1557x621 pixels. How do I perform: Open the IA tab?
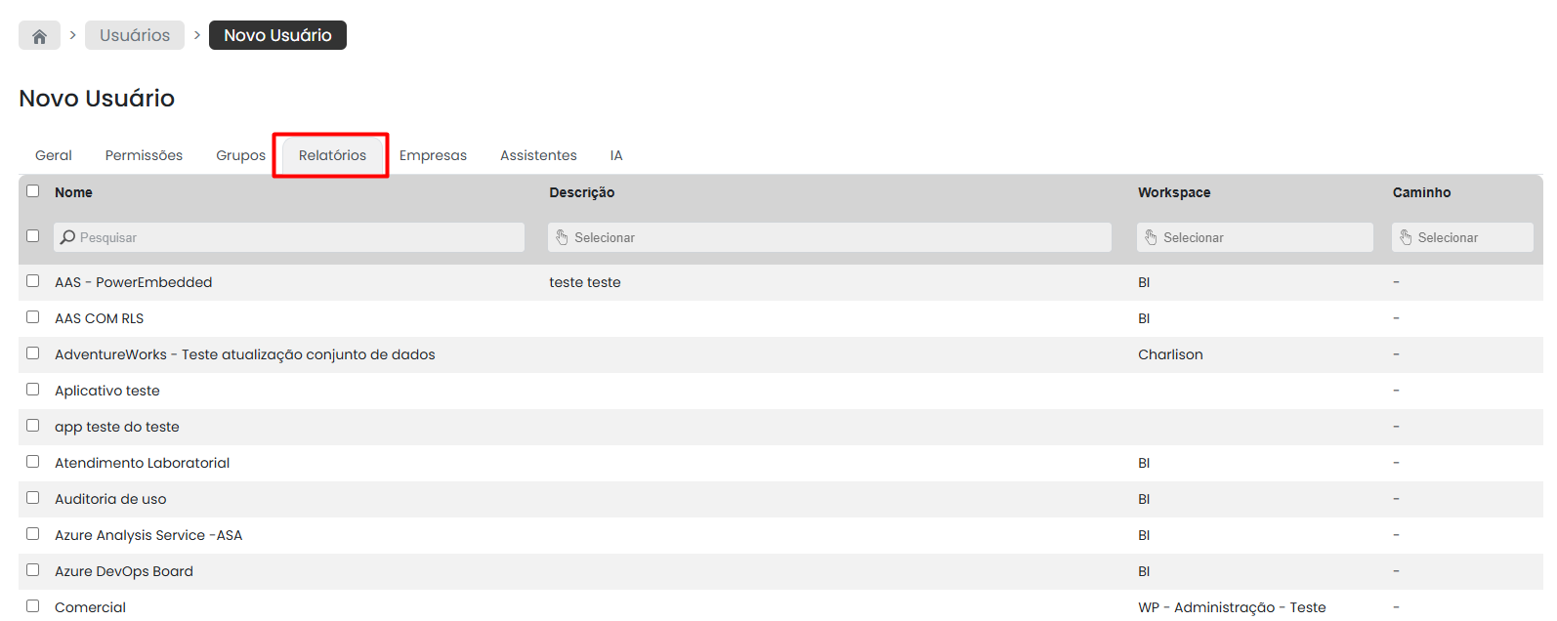[616, 155]
